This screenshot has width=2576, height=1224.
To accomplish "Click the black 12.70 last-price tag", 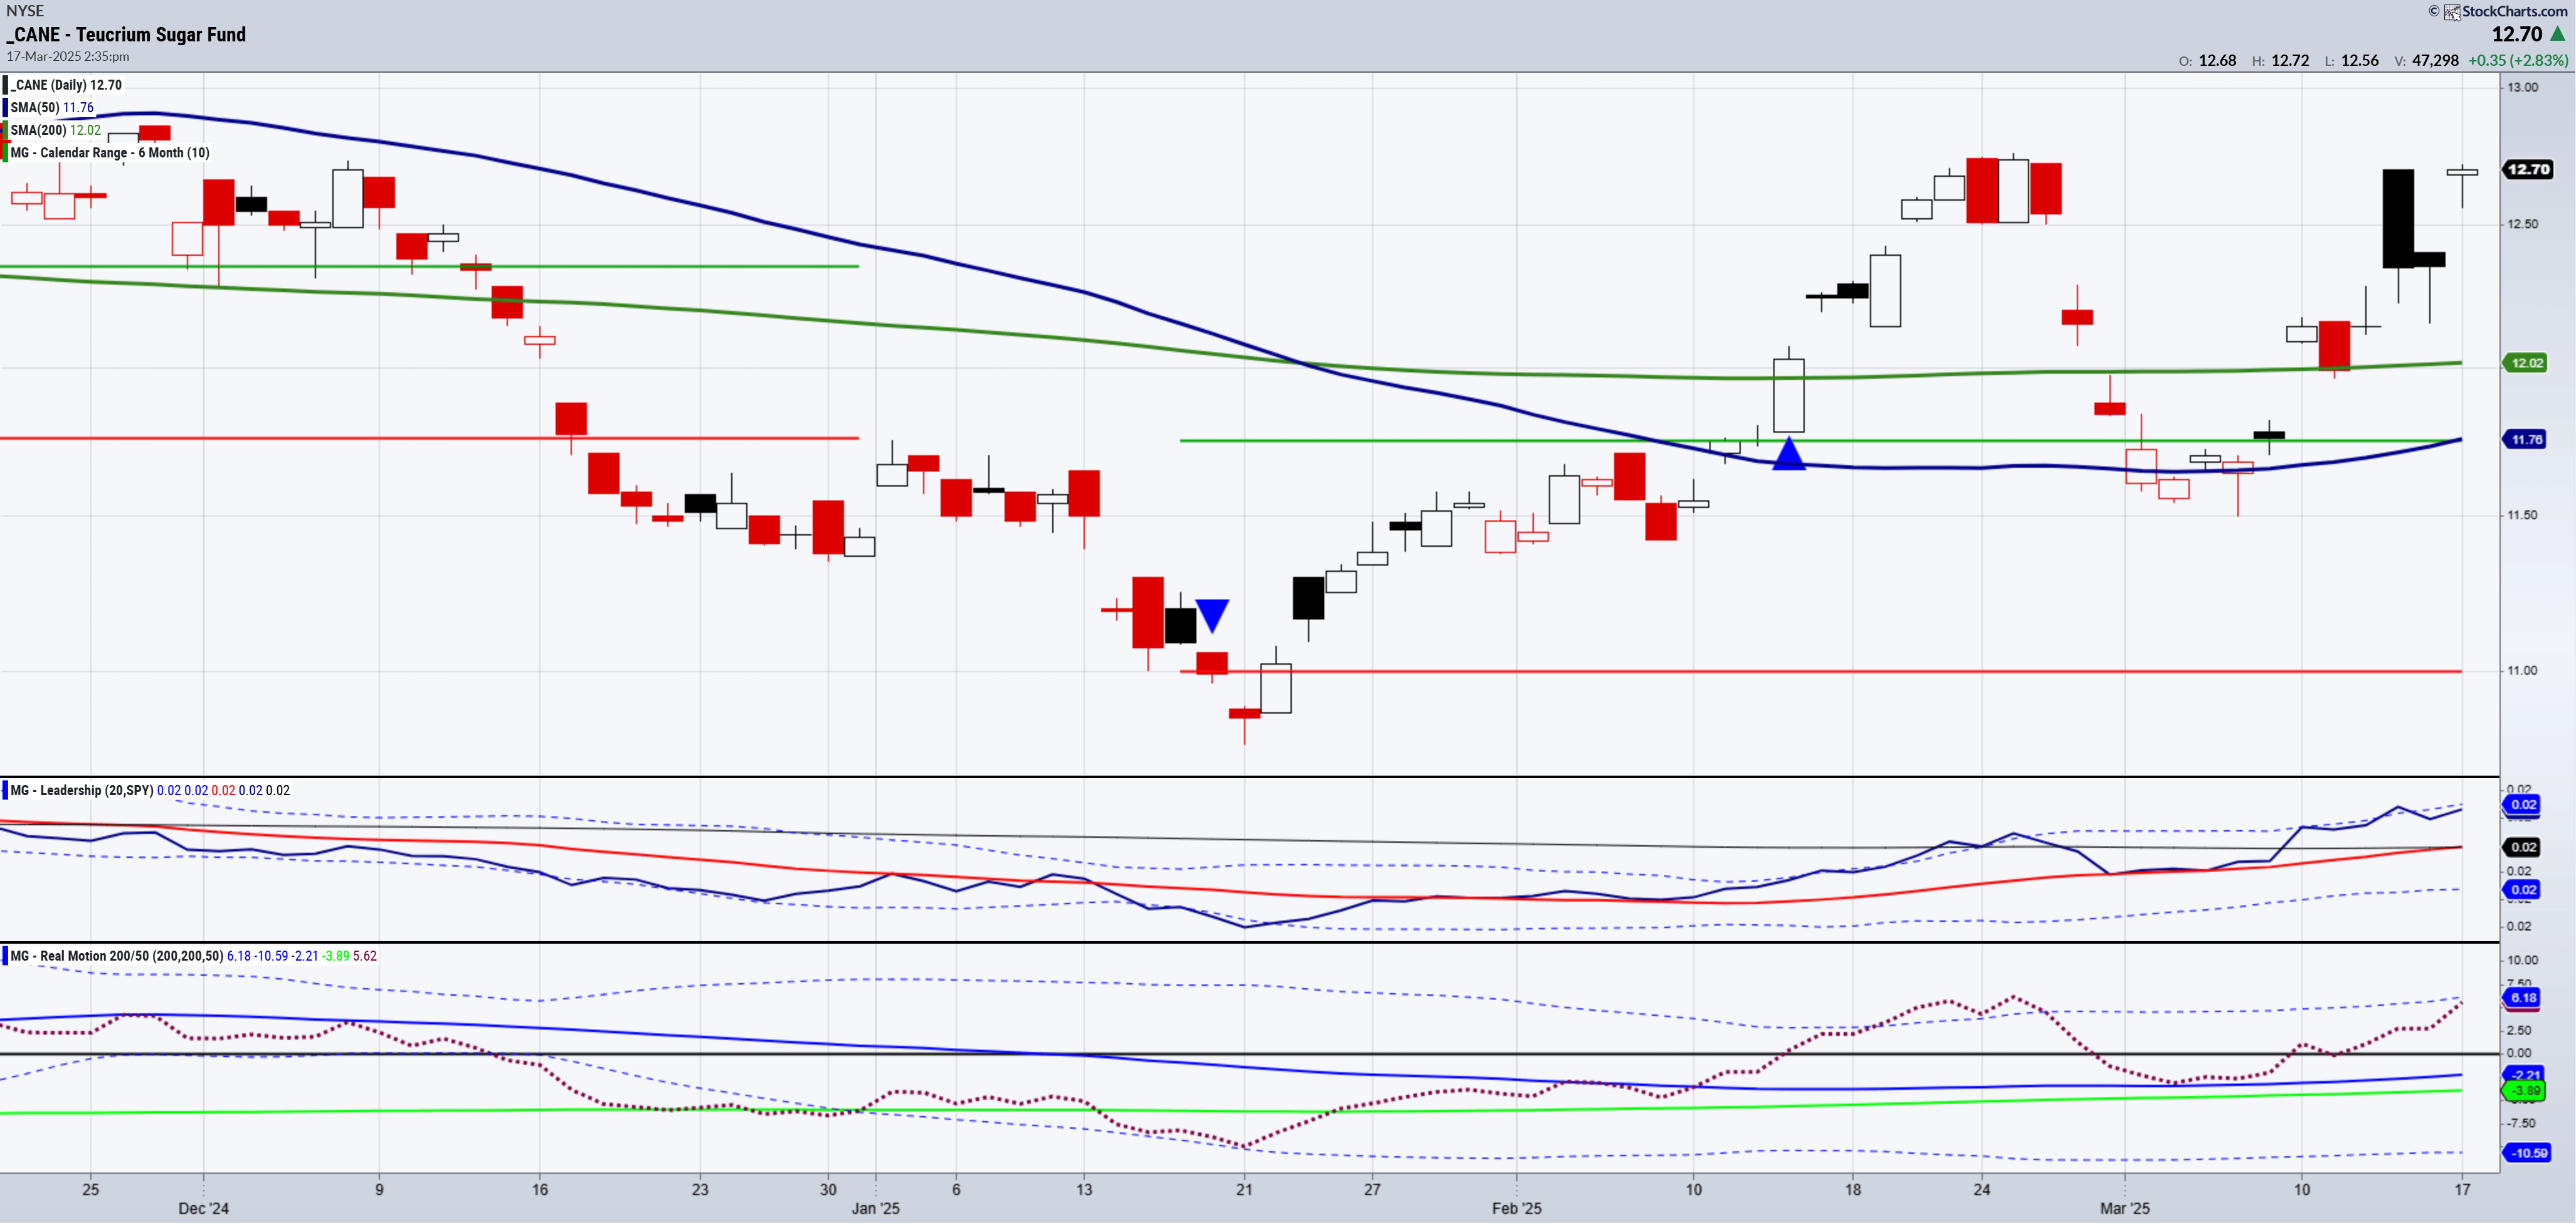I will click(2528, 169).
